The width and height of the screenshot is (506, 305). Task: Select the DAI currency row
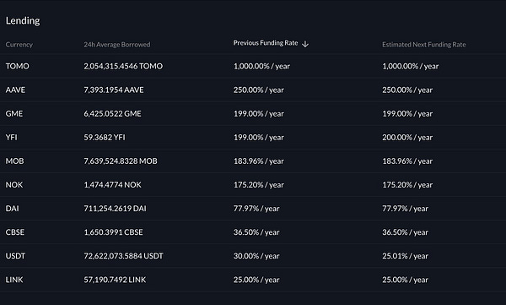pos(253,209)
